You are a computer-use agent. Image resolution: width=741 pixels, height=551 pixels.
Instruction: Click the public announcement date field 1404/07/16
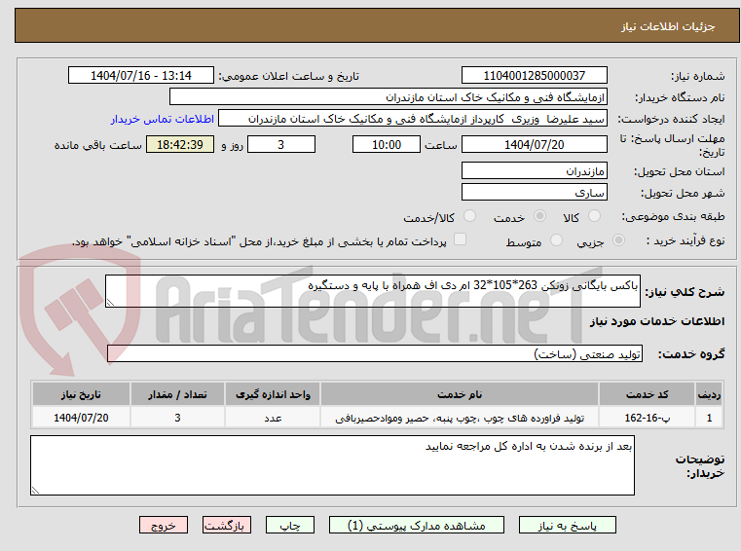tap(141, 76)
